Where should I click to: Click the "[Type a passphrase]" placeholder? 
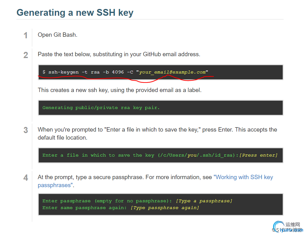[204, 201]
